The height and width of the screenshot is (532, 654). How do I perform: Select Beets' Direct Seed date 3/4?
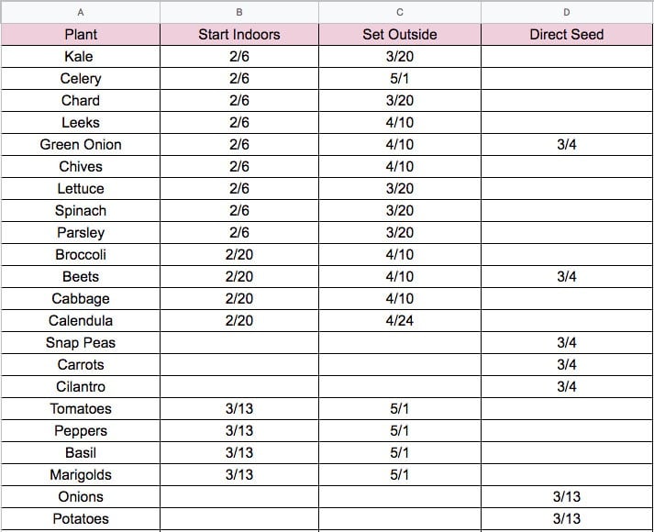567,276
